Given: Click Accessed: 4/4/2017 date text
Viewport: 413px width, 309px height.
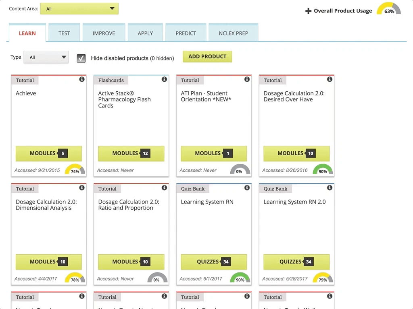Looking at the screenshot, I should point(36,279).
